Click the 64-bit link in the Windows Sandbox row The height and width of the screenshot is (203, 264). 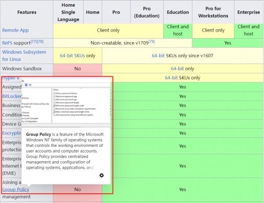point(178,69)
